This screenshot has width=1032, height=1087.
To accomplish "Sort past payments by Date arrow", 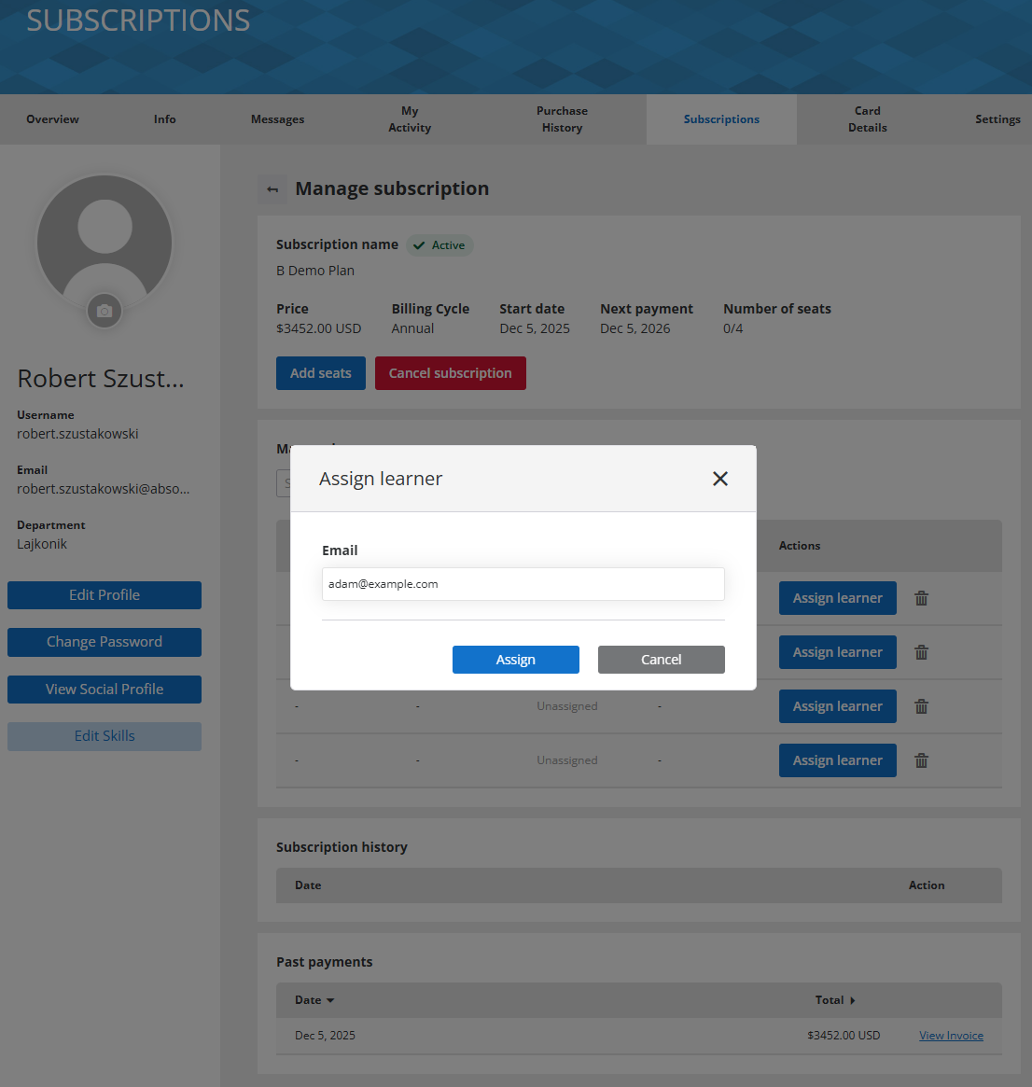I will 330,1000.
